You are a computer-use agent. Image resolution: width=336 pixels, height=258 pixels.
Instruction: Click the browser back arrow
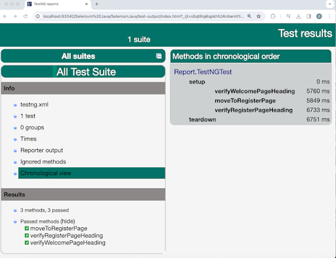(x=5, y=16)
